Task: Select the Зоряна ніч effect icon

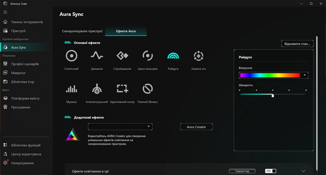Action: pos(199,56)
